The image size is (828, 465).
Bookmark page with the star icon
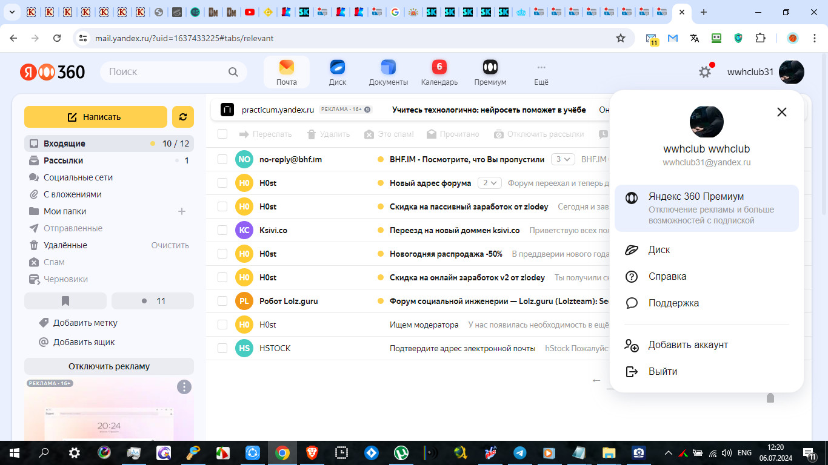coord(620,38)
